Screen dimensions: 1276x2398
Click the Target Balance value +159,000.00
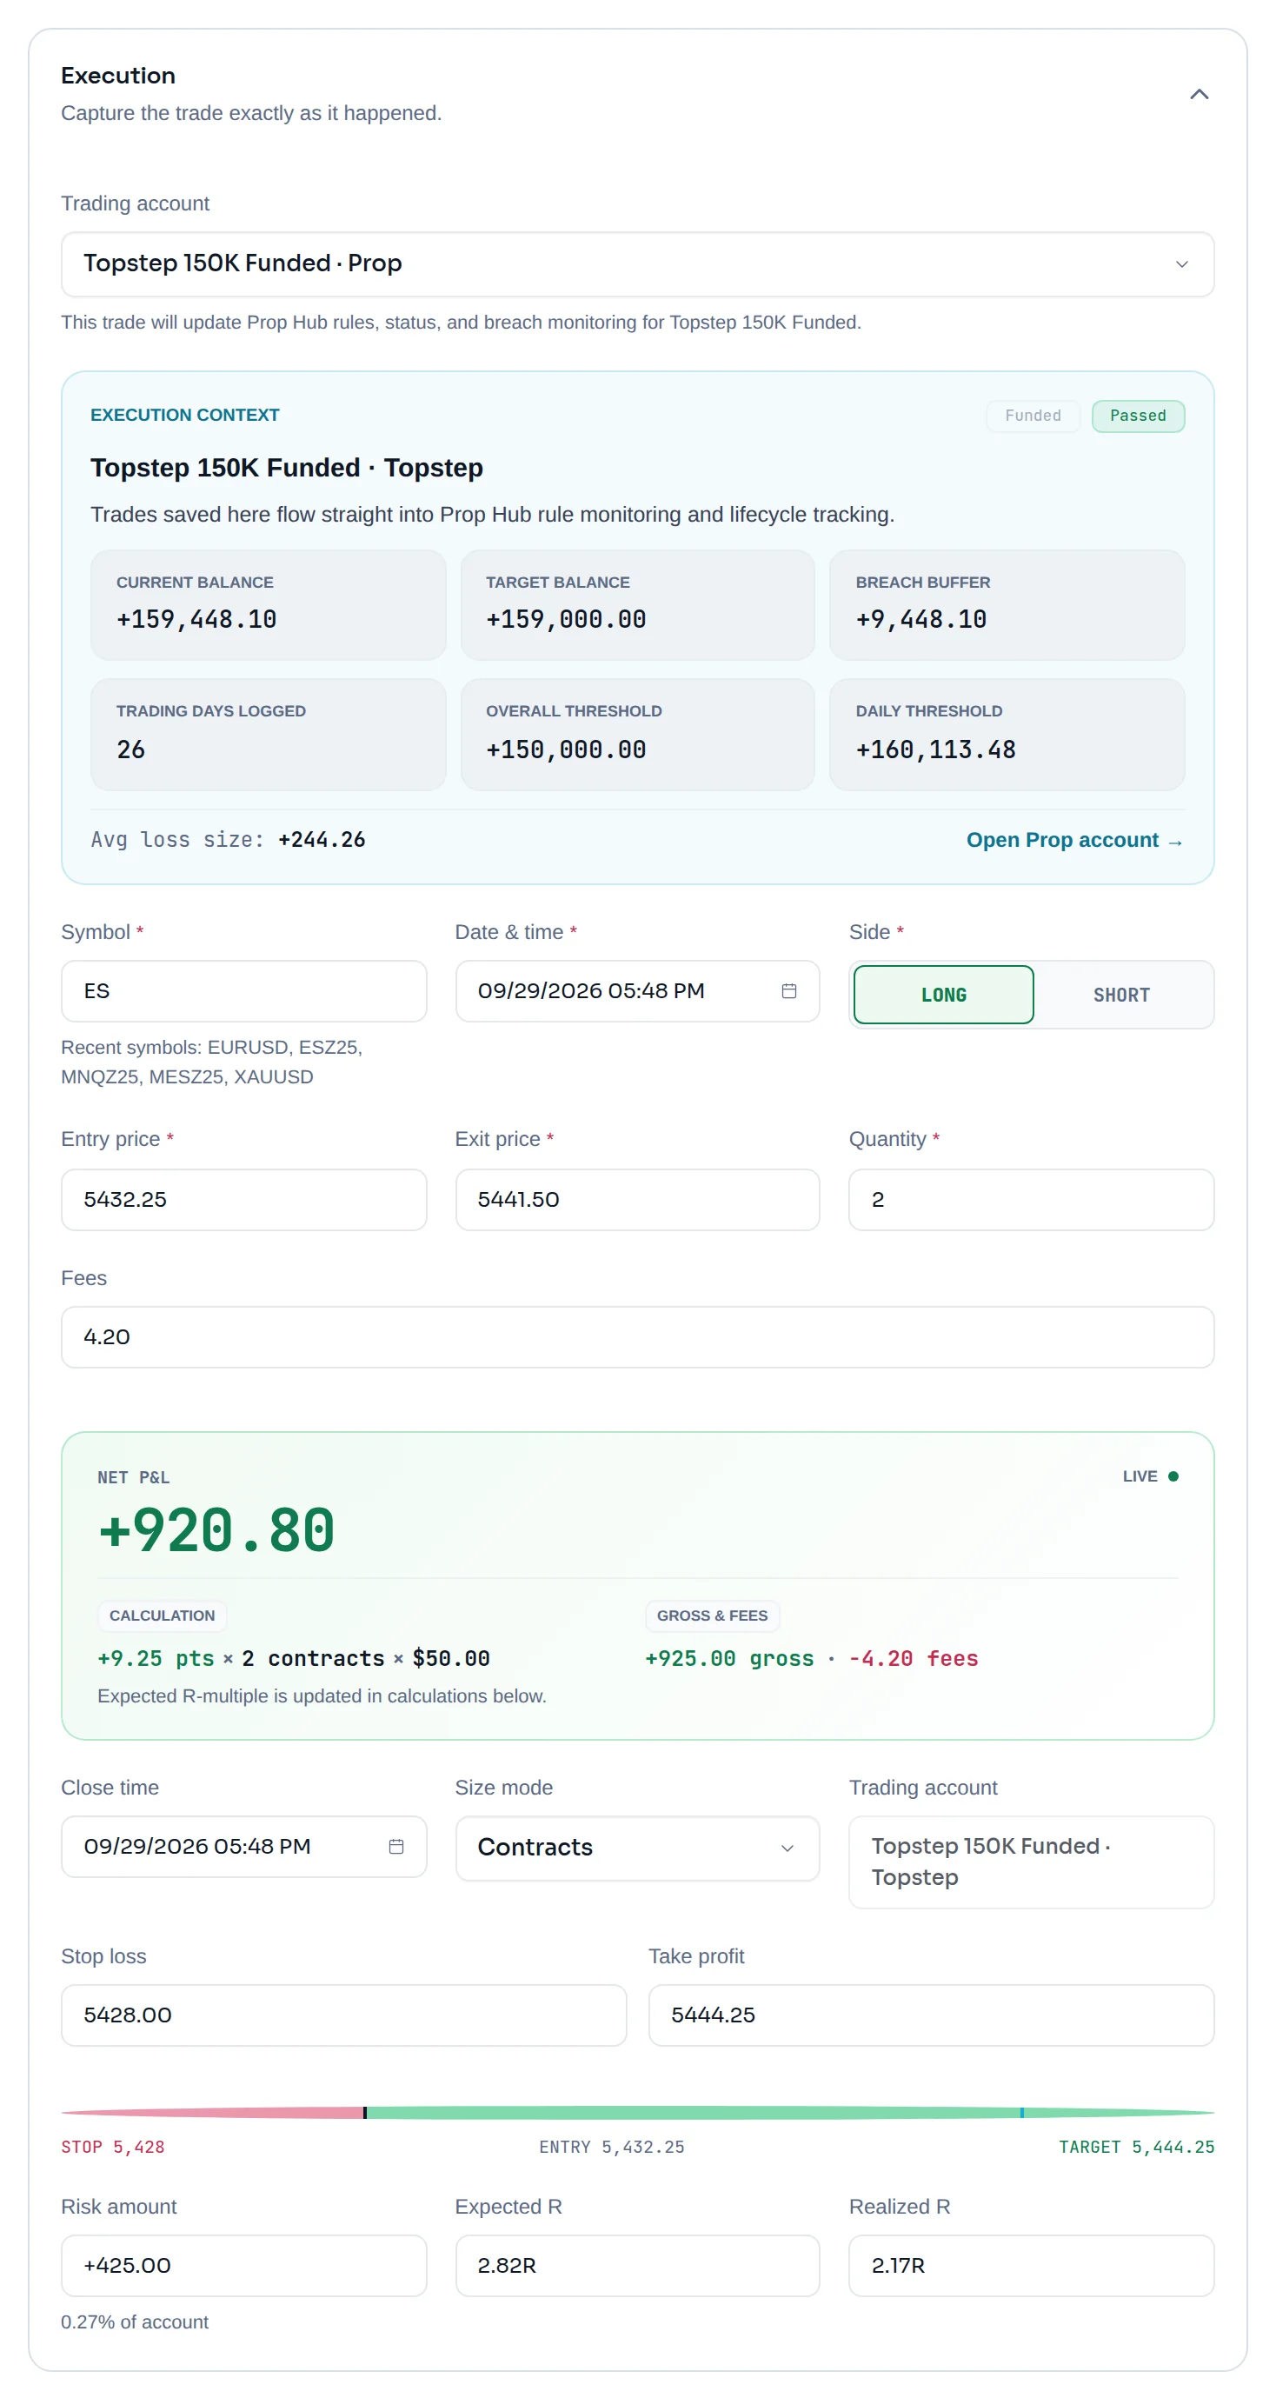566,619
